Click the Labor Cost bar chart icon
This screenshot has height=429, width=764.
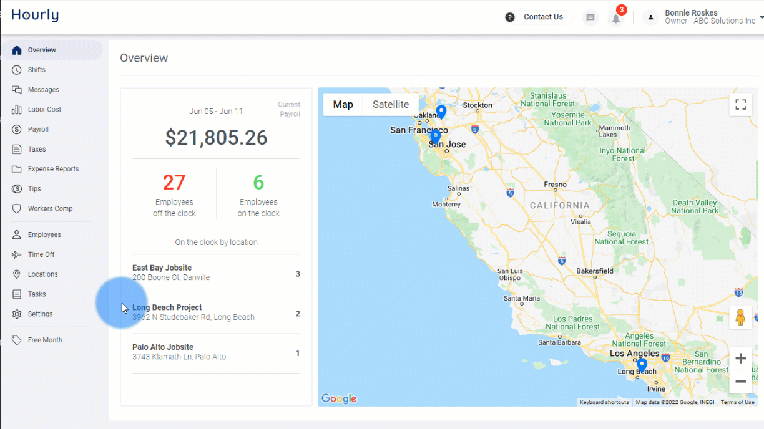pos(17,110)
